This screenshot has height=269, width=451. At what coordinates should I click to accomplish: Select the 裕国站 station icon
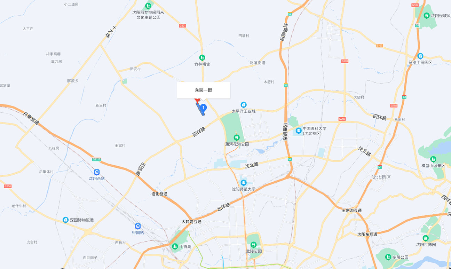click(x=138, y=226)
